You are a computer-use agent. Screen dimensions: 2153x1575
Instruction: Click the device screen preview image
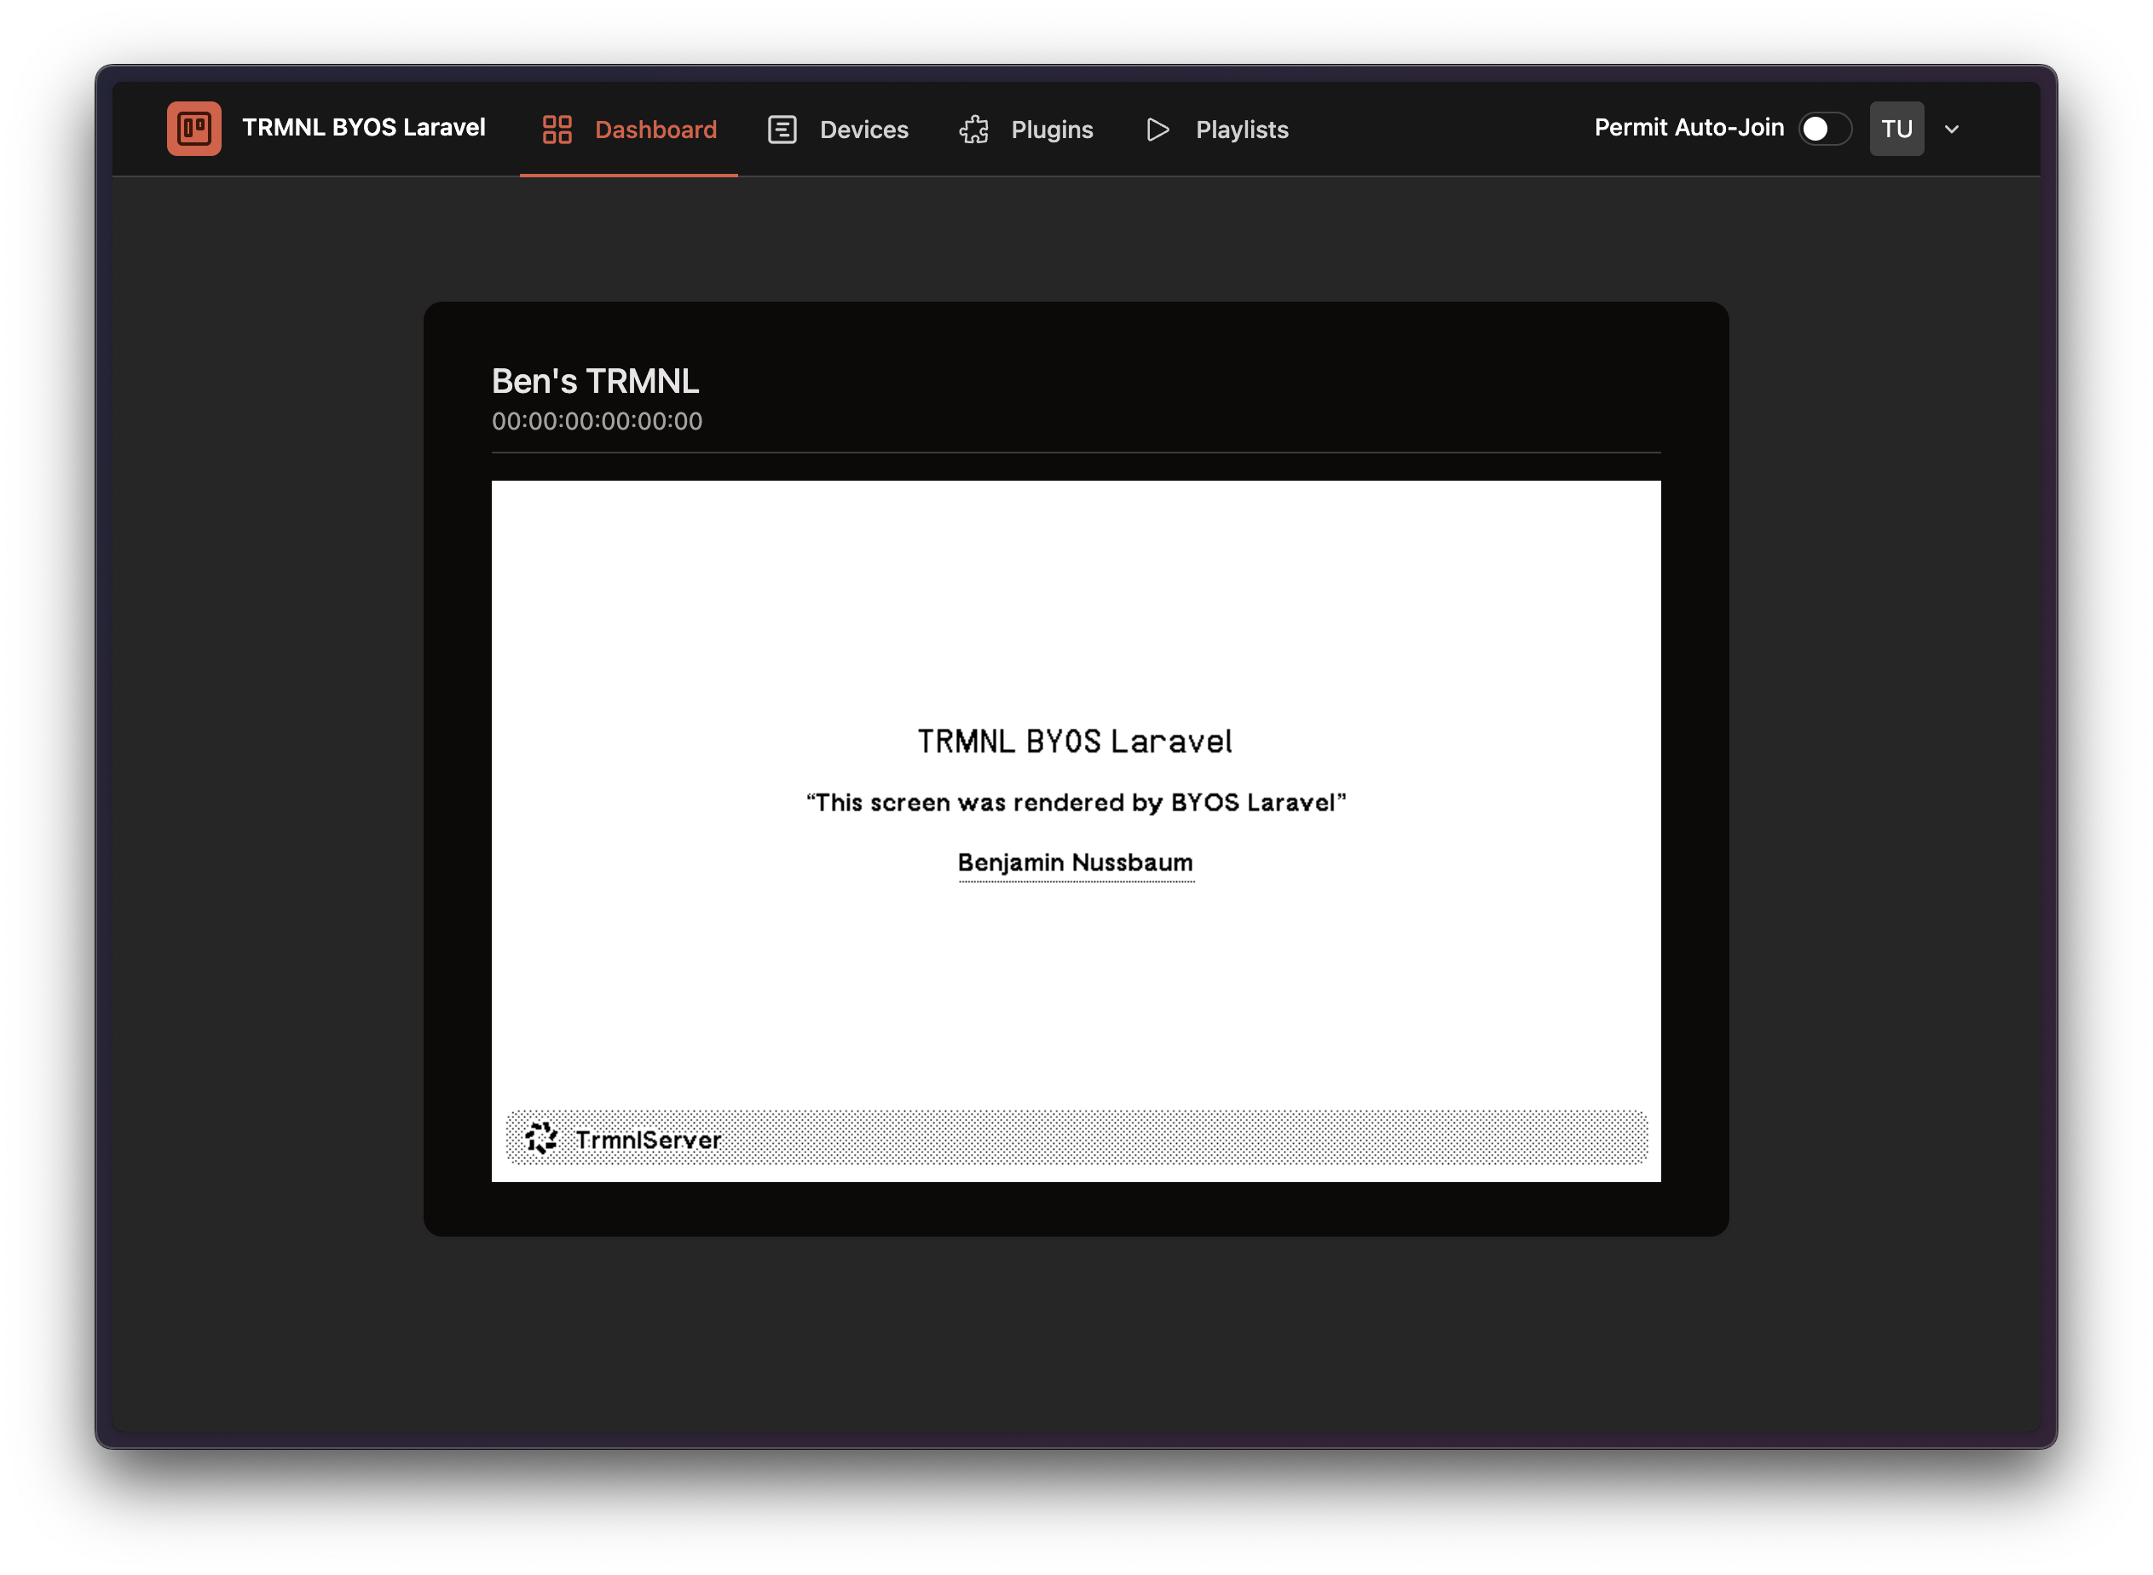(1076, 829)
